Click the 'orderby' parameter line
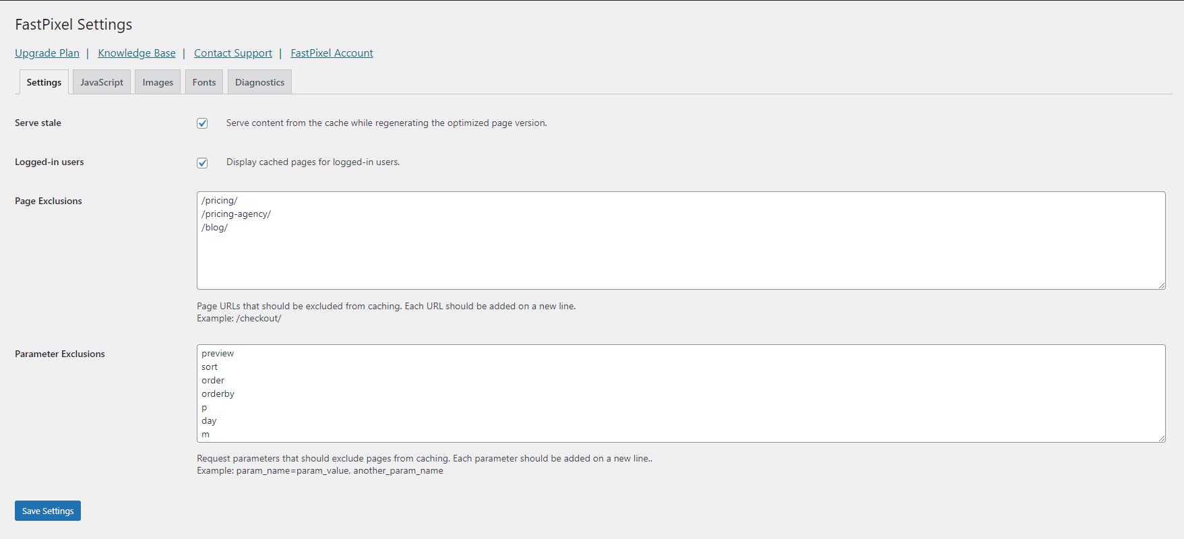This screenshot has width=1184, height=539. click(x=218, y=394)
